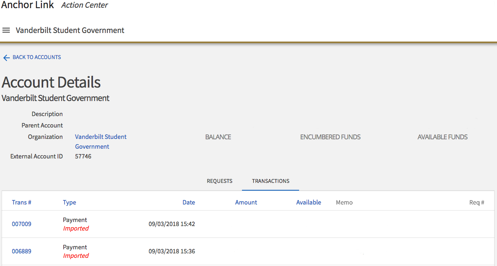
Task: Click the Action Center label
Action: 84,5
